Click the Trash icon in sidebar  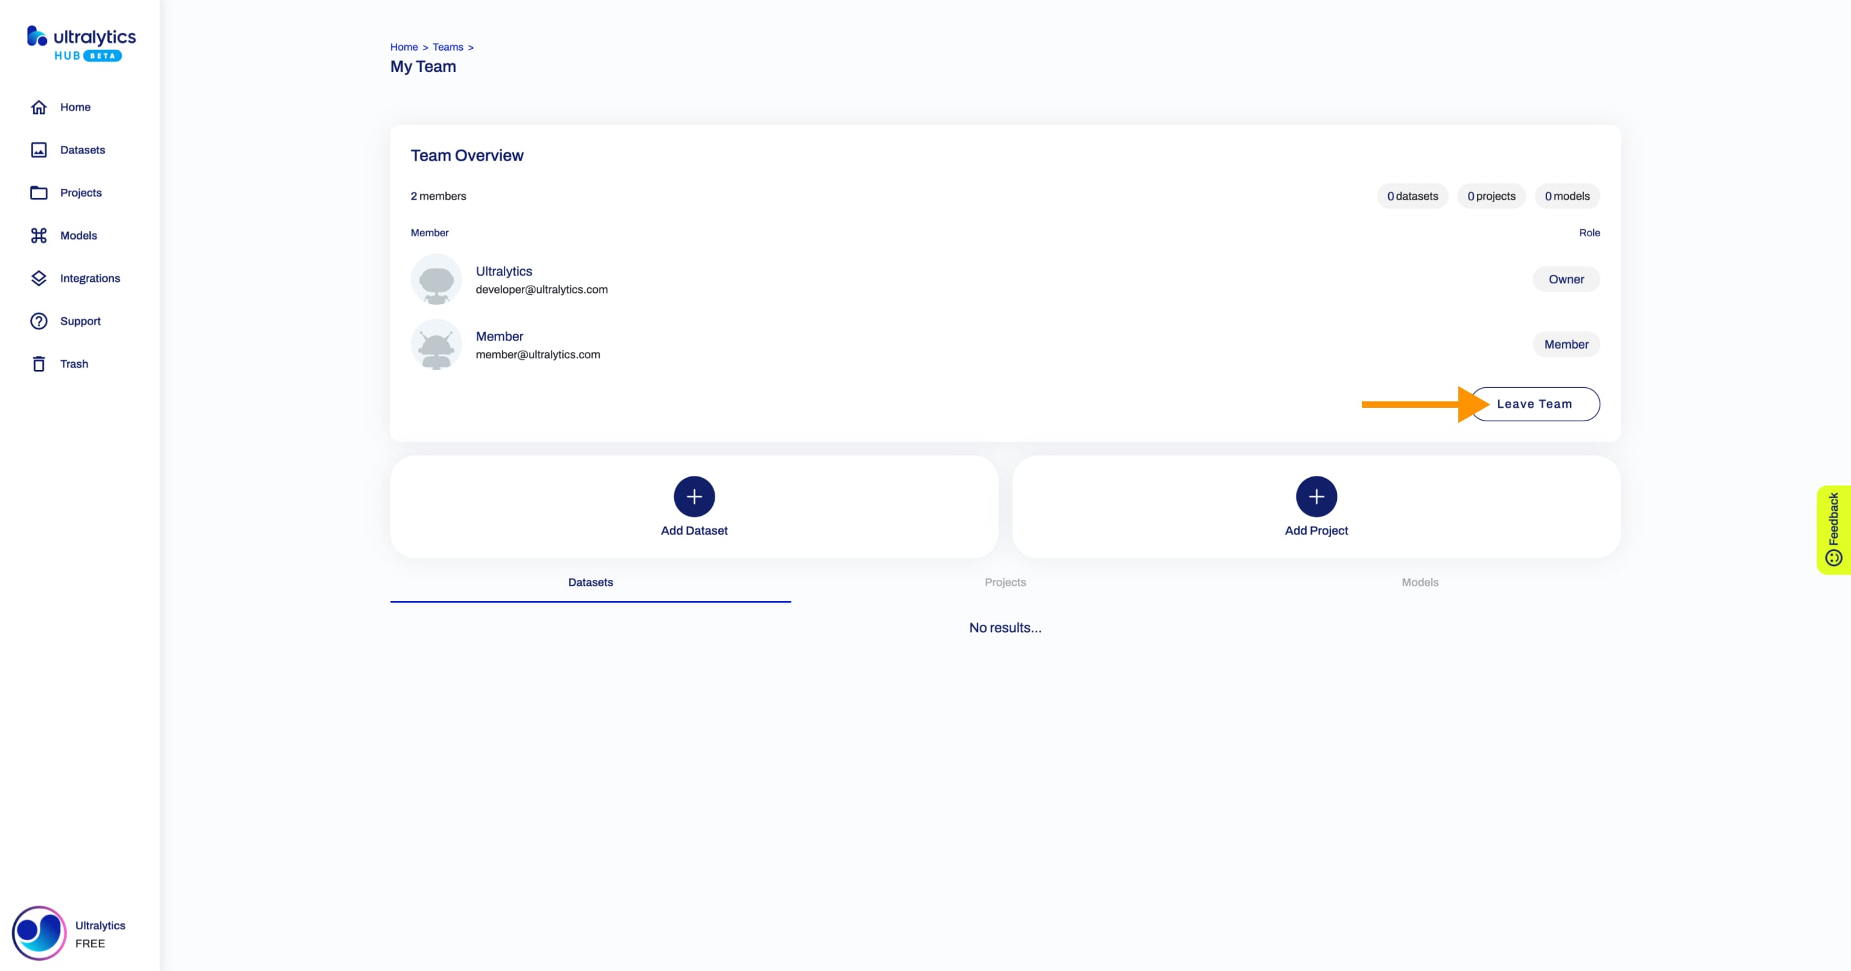click(39, 363)
